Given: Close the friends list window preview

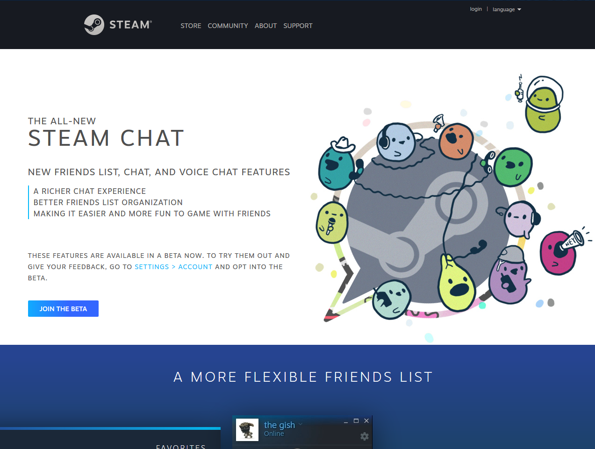Looking at the screenshot, I should [366, 421].
